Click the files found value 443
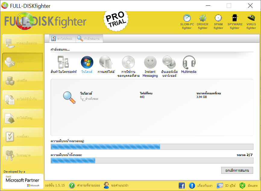 tap(142, 97)
